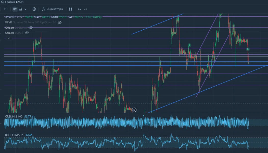This screenshot has width=268, height=153.
Task: Toggle the eye for Объём SMA 9
Action: pos(27,33)
